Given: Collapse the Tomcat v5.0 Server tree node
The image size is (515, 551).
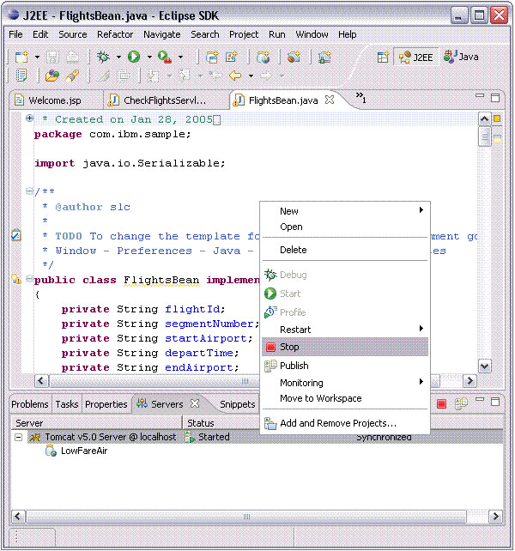Looking at the screenshot, I should tap(18, 437).
